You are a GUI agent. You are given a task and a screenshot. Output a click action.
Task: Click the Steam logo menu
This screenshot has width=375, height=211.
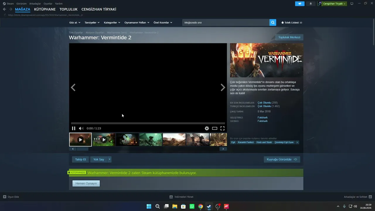[8, 4]
